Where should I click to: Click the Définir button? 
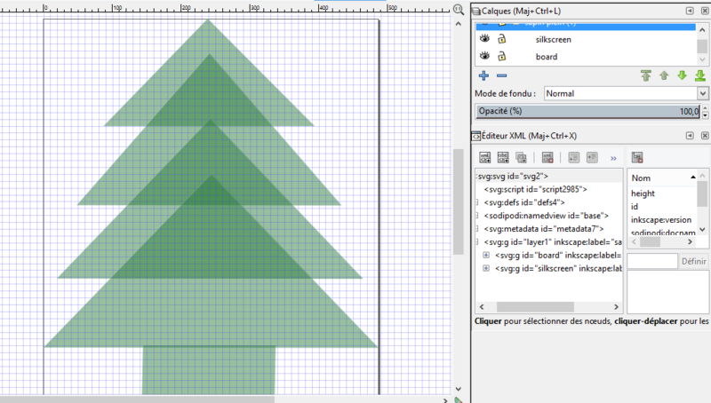pos(693,261)
